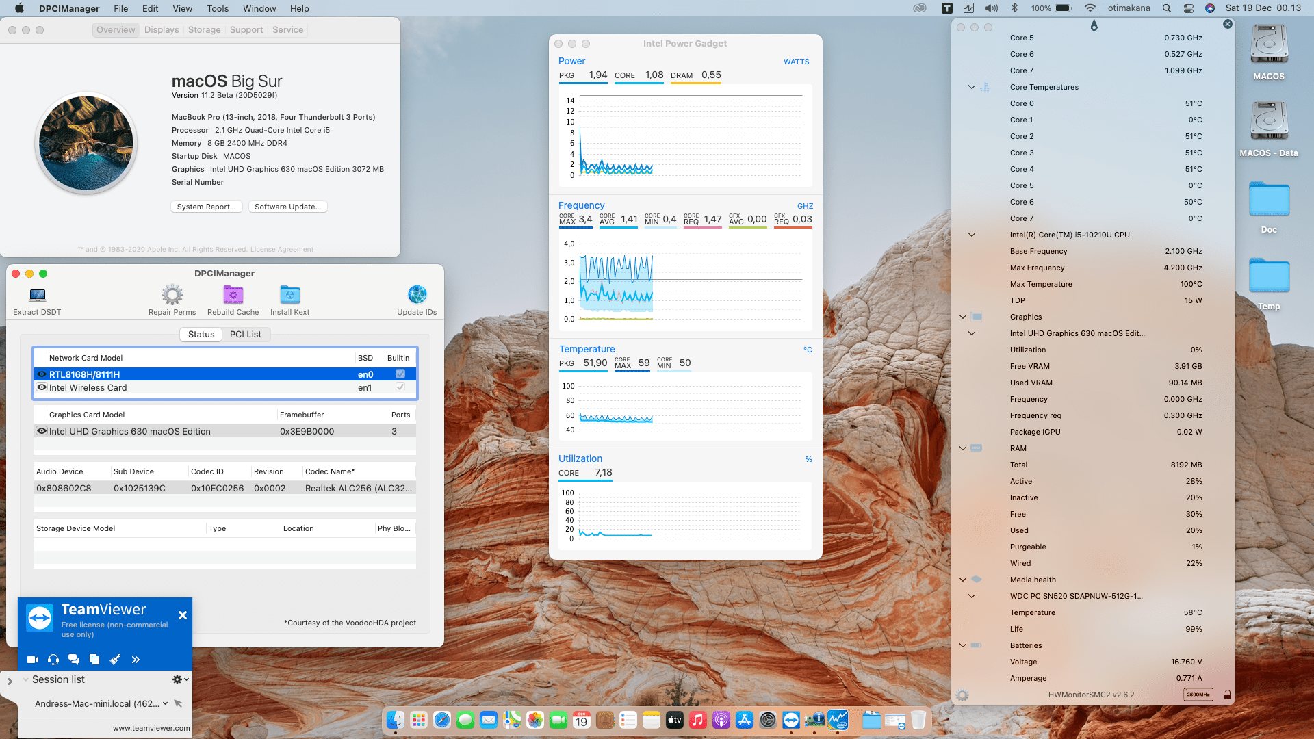Visit the www.teamviewer.com link
Viewport: 1314px width, 739px height.
151,728
